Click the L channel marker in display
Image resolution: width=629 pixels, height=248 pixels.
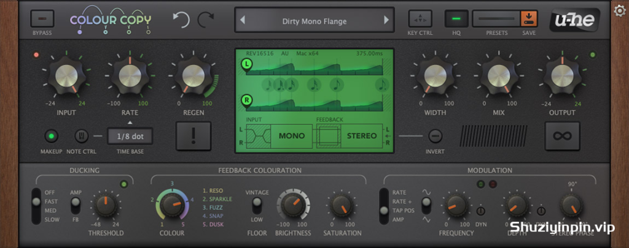(246, 64)
